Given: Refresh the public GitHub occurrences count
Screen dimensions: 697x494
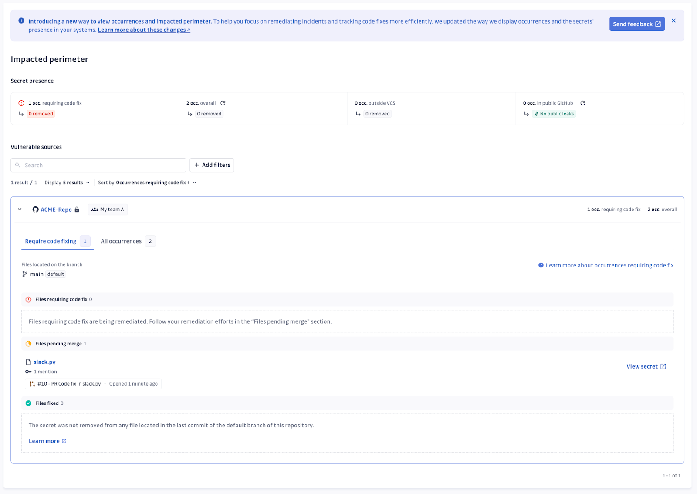Looking at the screenshot, I should pyautogui.click(x=583, y=103).
